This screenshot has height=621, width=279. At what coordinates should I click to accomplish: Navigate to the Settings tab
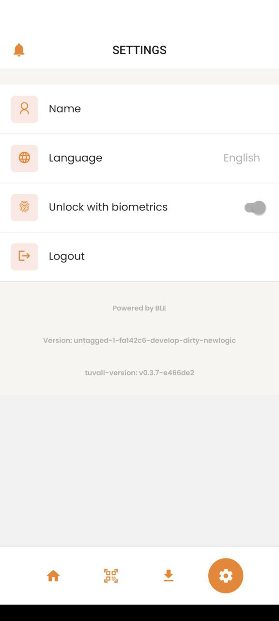225,575
